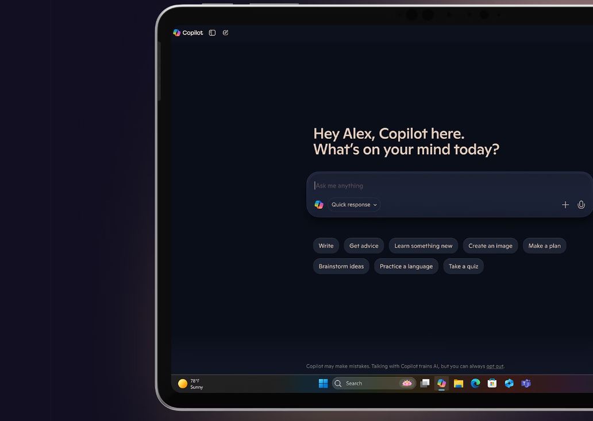Select the Brainstorm ideas chip
The image size is (593, 421).
coord(341,266)
